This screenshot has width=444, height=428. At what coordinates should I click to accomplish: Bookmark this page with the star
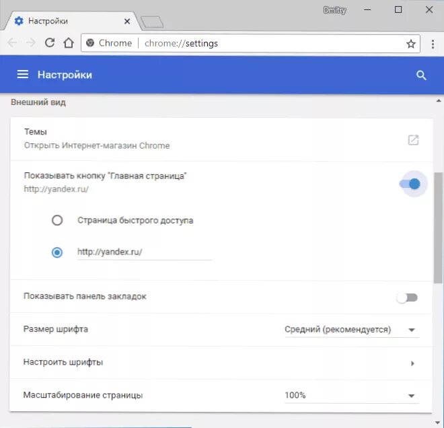(x=410, y=44)
